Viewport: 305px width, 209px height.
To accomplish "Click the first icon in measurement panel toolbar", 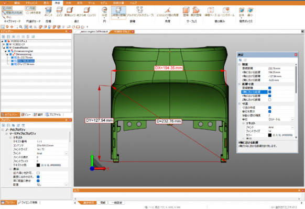I will [x=240, y=60].
